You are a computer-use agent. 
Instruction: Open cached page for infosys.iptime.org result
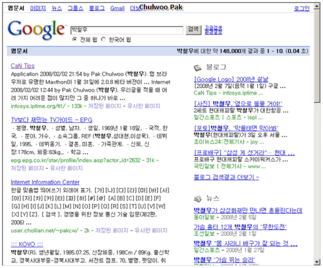(x=105, y=106)
